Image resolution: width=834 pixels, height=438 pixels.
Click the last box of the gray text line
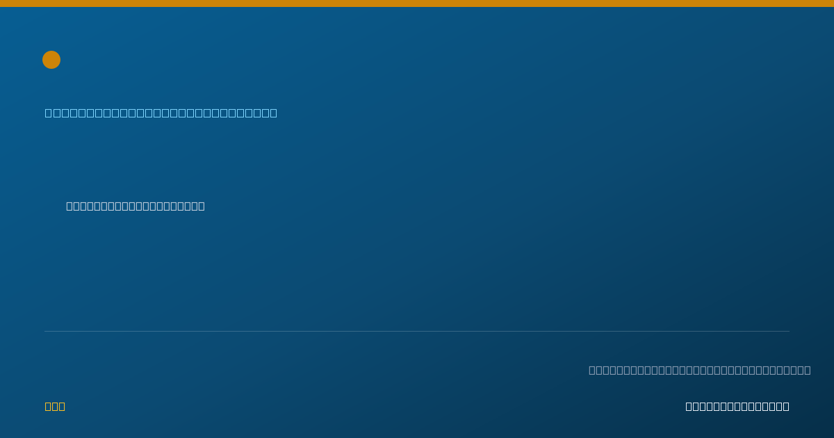pos(808,370)
